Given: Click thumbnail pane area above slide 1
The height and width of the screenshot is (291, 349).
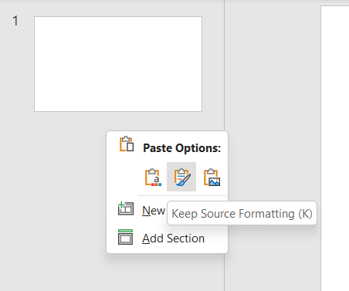Looking at the screenshot, I should click(x=112, y=8).
